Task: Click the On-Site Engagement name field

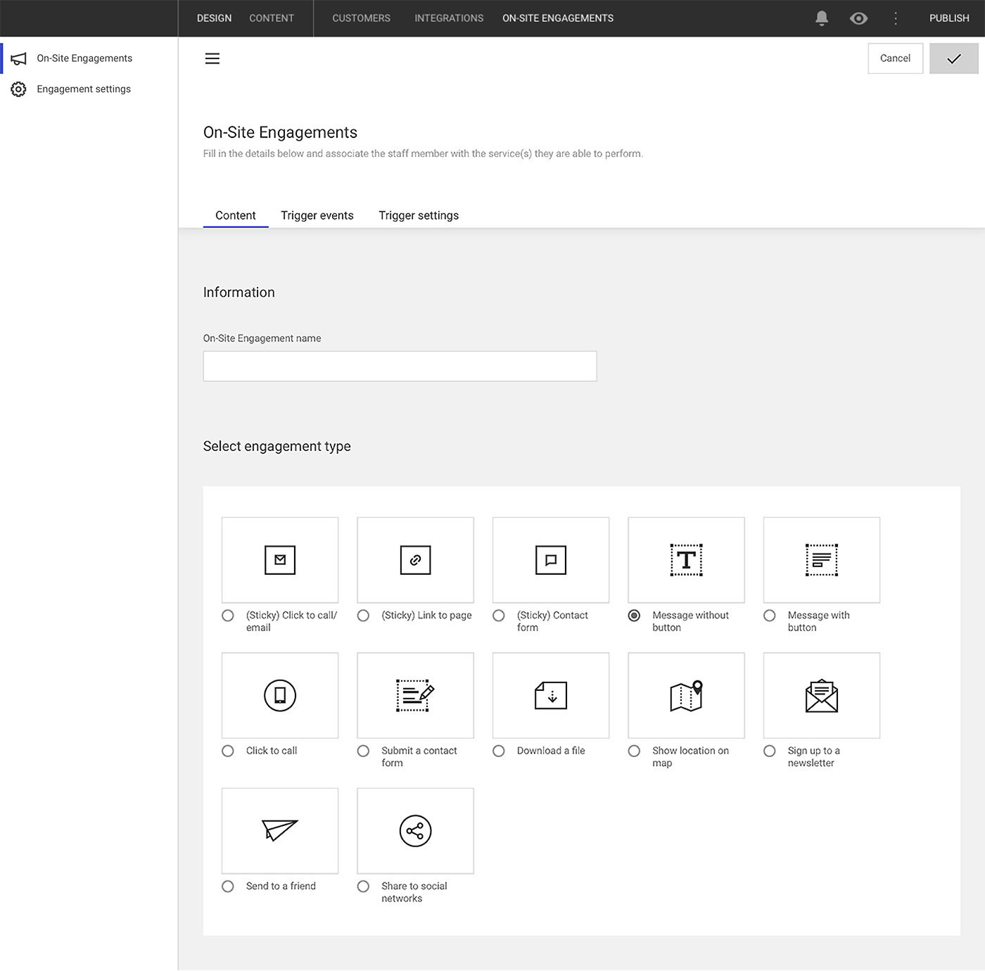Action: [400, 366]
